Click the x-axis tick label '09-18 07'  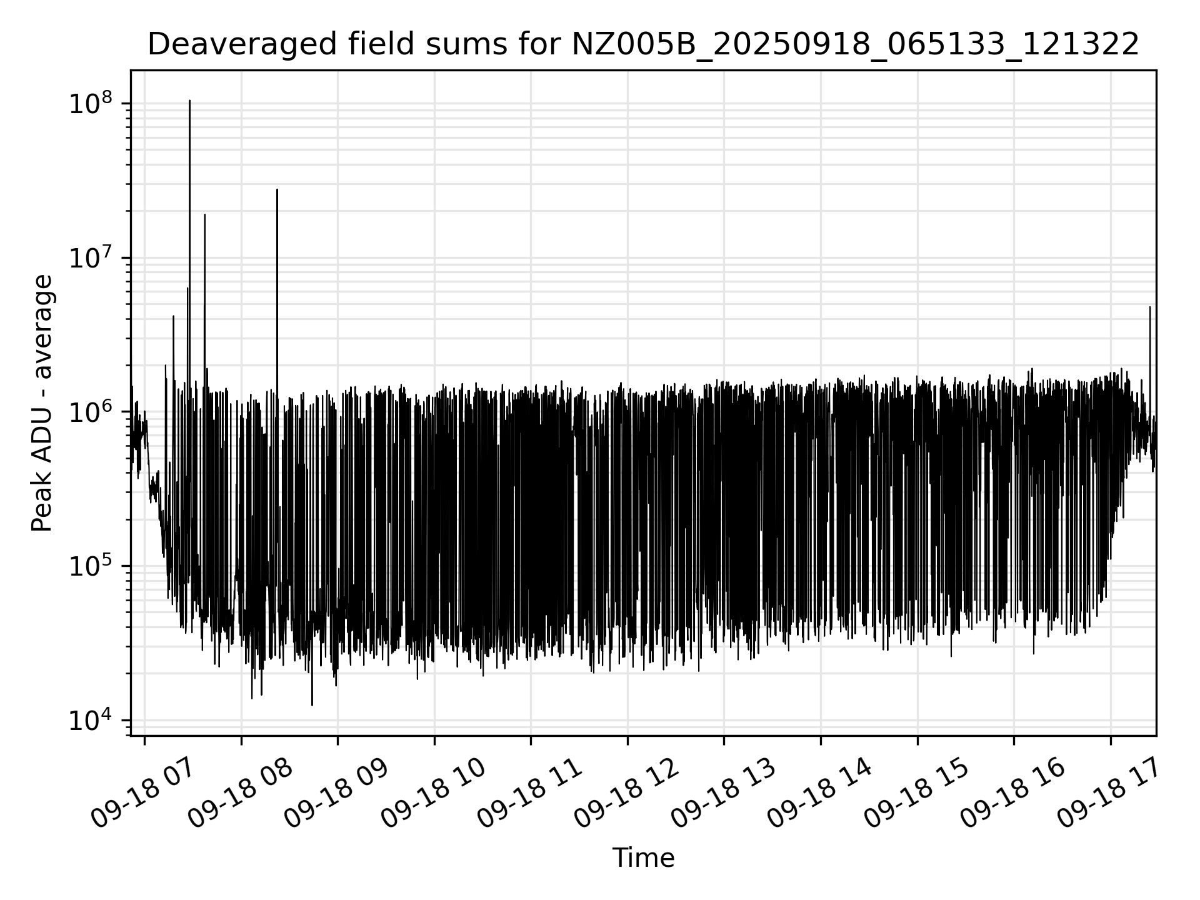(x=142, y=792)
